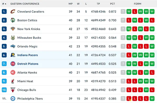The height and width of the screenshot is (103, 157).
Task: Open the Chicago Bulls team link
Action: pos(26,90)
